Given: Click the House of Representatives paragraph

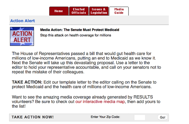Looking at the screenshot, I should pyautogui.click(x=86, y=63).
